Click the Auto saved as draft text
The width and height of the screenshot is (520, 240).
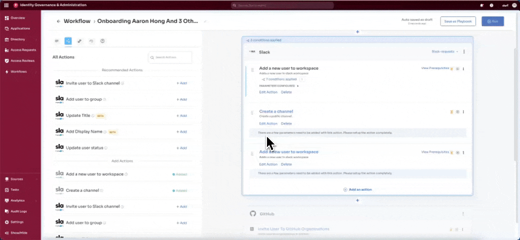[x=417, y=19]
